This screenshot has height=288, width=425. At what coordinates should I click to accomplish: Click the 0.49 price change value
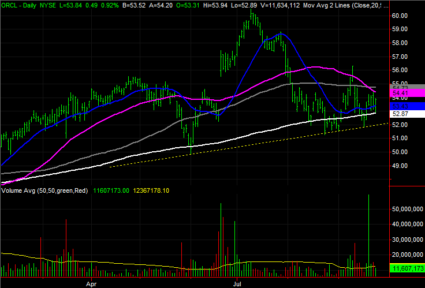91,5
